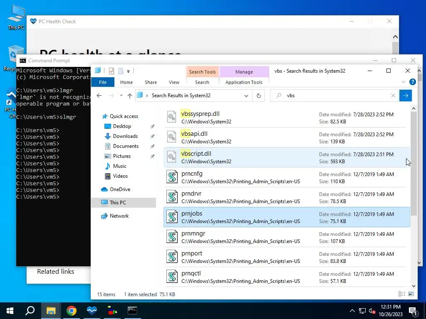Open Explorer help question mark
426x319 pixels.
tap(412, 82)
